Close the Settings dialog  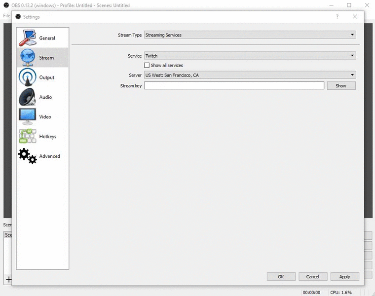click(x=355, y=16)
